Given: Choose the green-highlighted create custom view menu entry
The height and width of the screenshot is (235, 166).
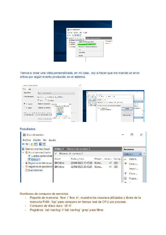Looking at the screenshot, I should tap(87, 44).
